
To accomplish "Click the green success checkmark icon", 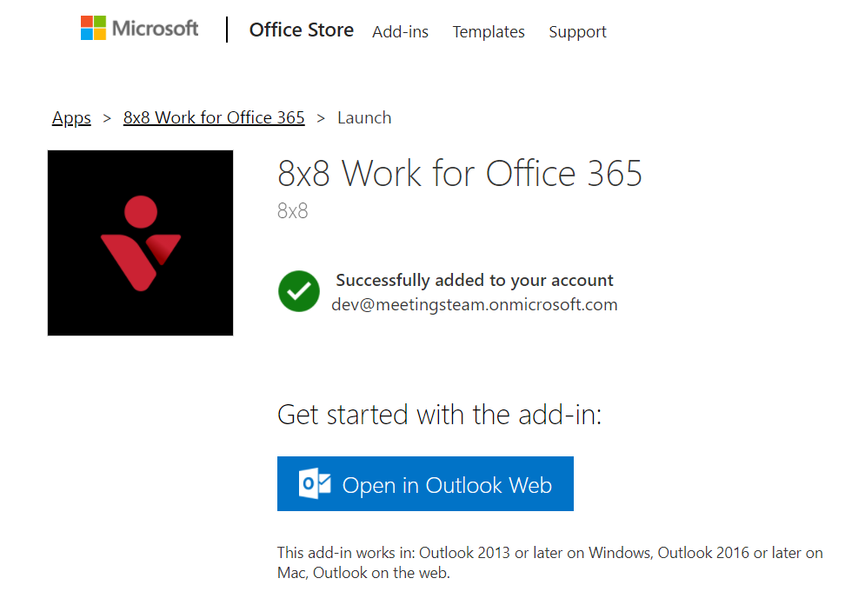I will click(299, 291).
